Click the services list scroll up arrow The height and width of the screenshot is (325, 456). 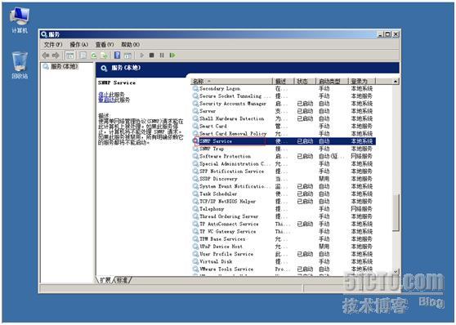[x=396, y=82]
